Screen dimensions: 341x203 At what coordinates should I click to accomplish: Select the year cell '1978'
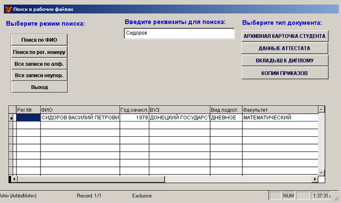click(135, 117)
